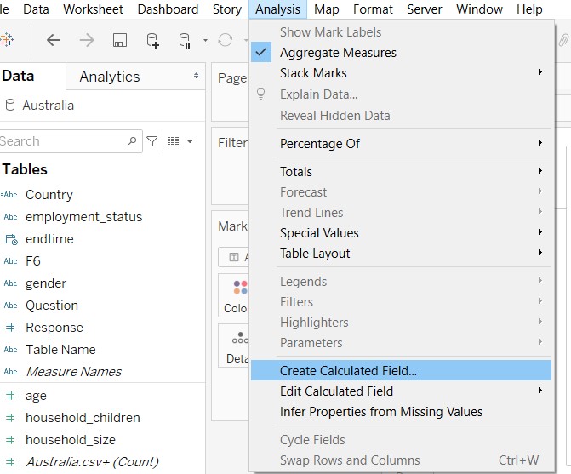Click the Save disk icon
The width and height of the screenshot is (571, 474).
(x=120, y=40)
